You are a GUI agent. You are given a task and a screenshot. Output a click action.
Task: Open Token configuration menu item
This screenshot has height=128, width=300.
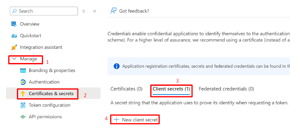click(49, 105)
